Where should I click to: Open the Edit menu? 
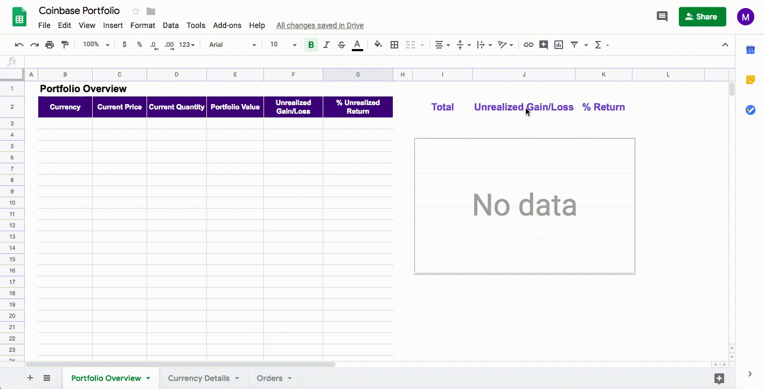[x=65, y=25]
